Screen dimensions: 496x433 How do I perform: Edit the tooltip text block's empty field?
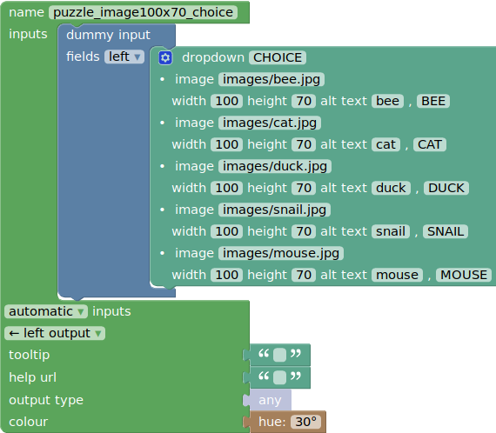[x=279, y=355]
